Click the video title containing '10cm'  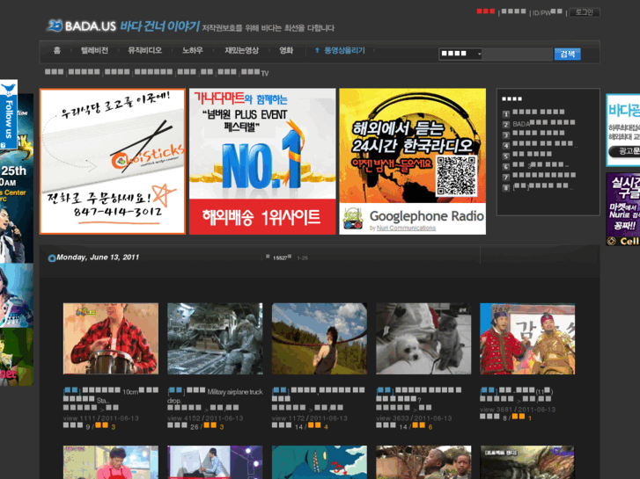[111, 396]
